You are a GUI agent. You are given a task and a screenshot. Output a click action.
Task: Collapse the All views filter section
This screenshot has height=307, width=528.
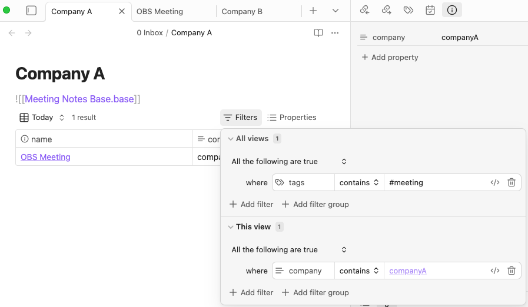(x=231, y=139)
